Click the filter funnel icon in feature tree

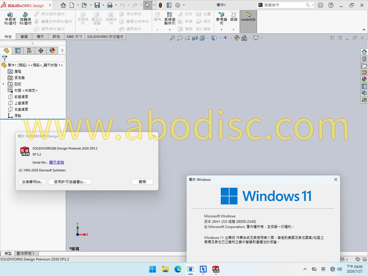pos(5,58)
